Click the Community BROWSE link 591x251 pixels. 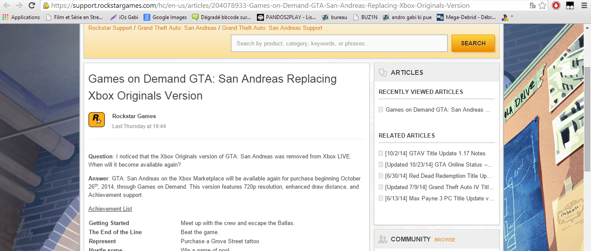(445, 240)
